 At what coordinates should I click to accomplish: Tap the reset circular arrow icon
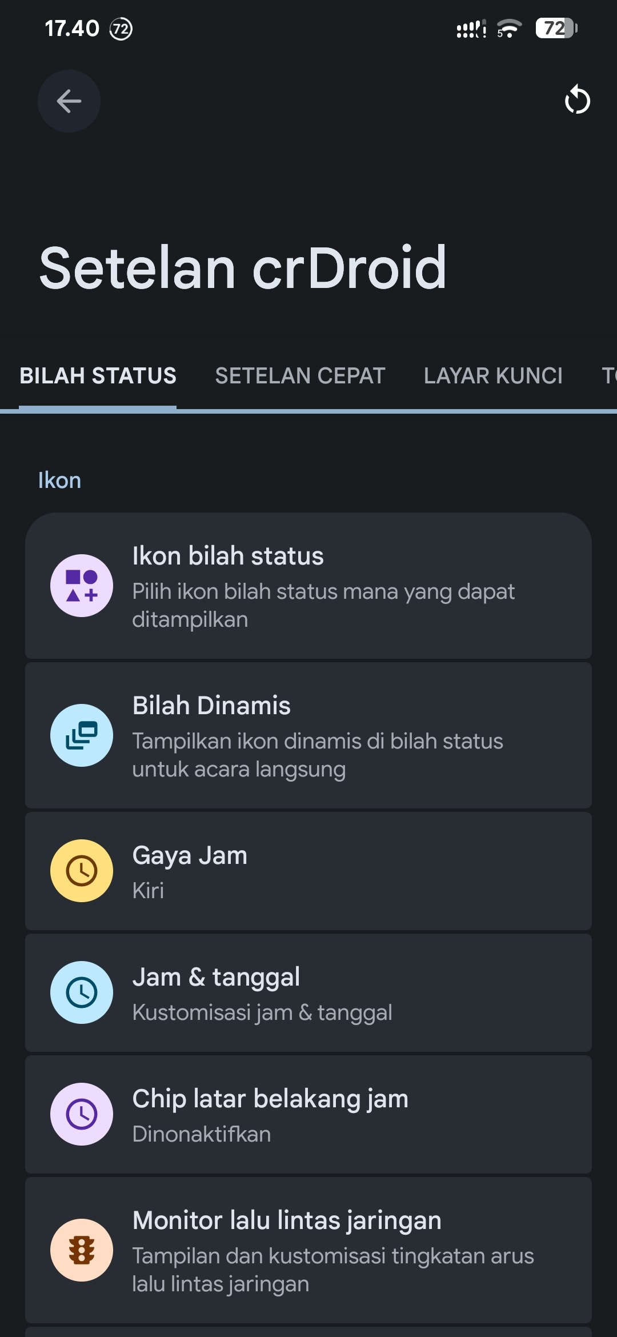[577, 100]
